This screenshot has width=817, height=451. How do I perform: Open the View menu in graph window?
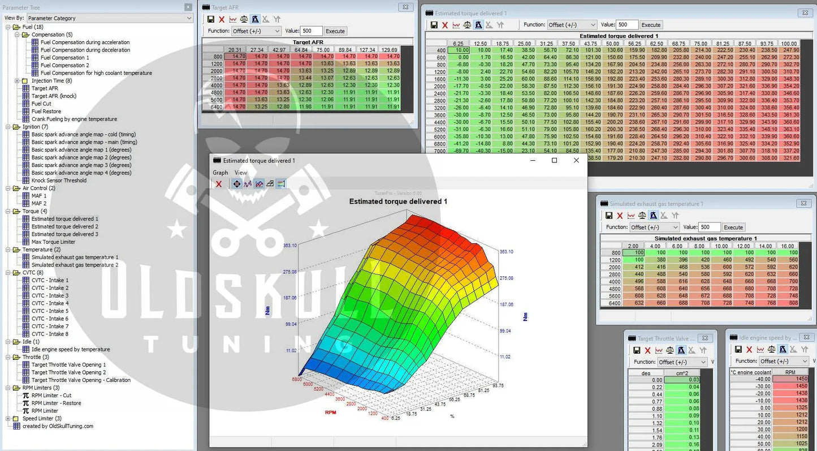(241, 173)
